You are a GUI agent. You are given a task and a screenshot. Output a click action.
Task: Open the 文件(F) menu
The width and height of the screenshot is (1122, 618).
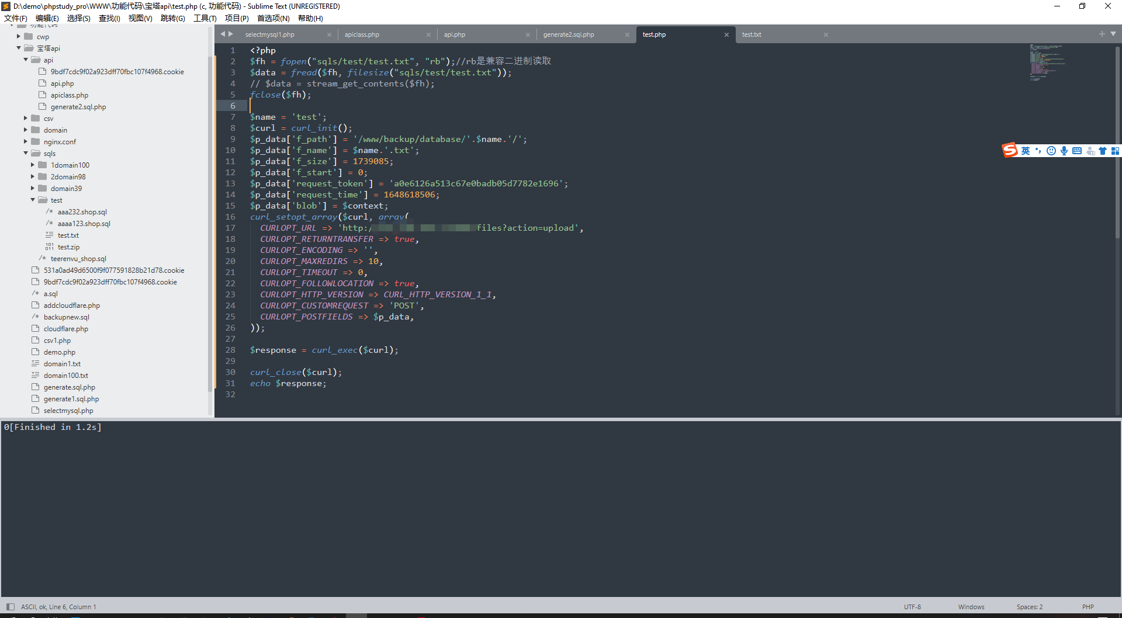(x=16, y=18)
